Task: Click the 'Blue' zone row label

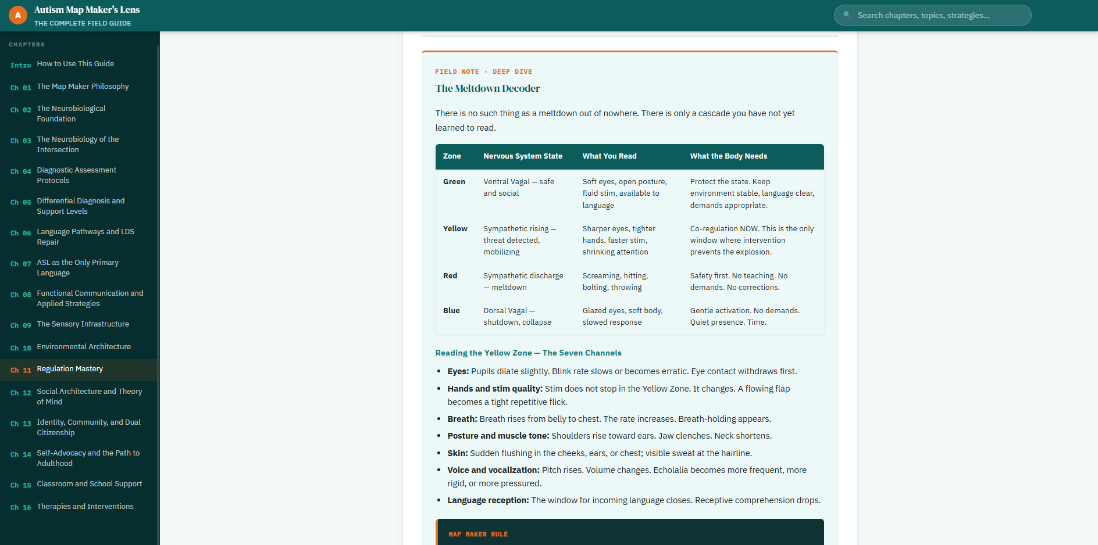Action: 451,311
